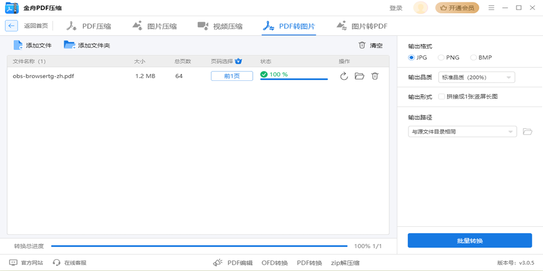The width and height of the screenshot is (543, 271).
Task: Select the PNG output format
Action: coord(441,57)
